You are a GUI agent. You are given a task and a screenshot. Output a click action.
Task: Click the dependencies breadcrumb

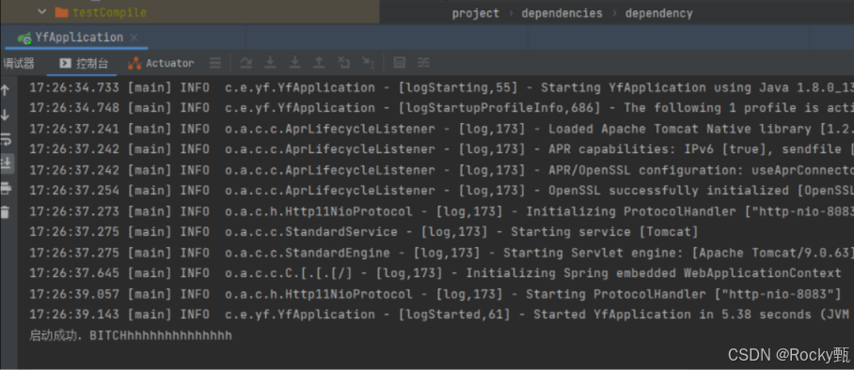point(562,13)
